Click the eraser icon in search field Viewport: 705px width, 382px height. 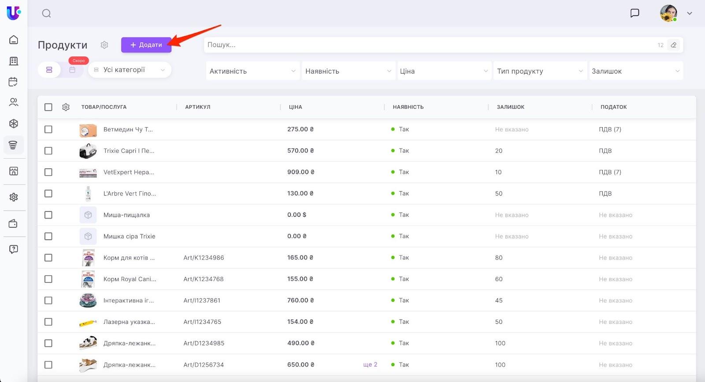click(x=673, y=45)
